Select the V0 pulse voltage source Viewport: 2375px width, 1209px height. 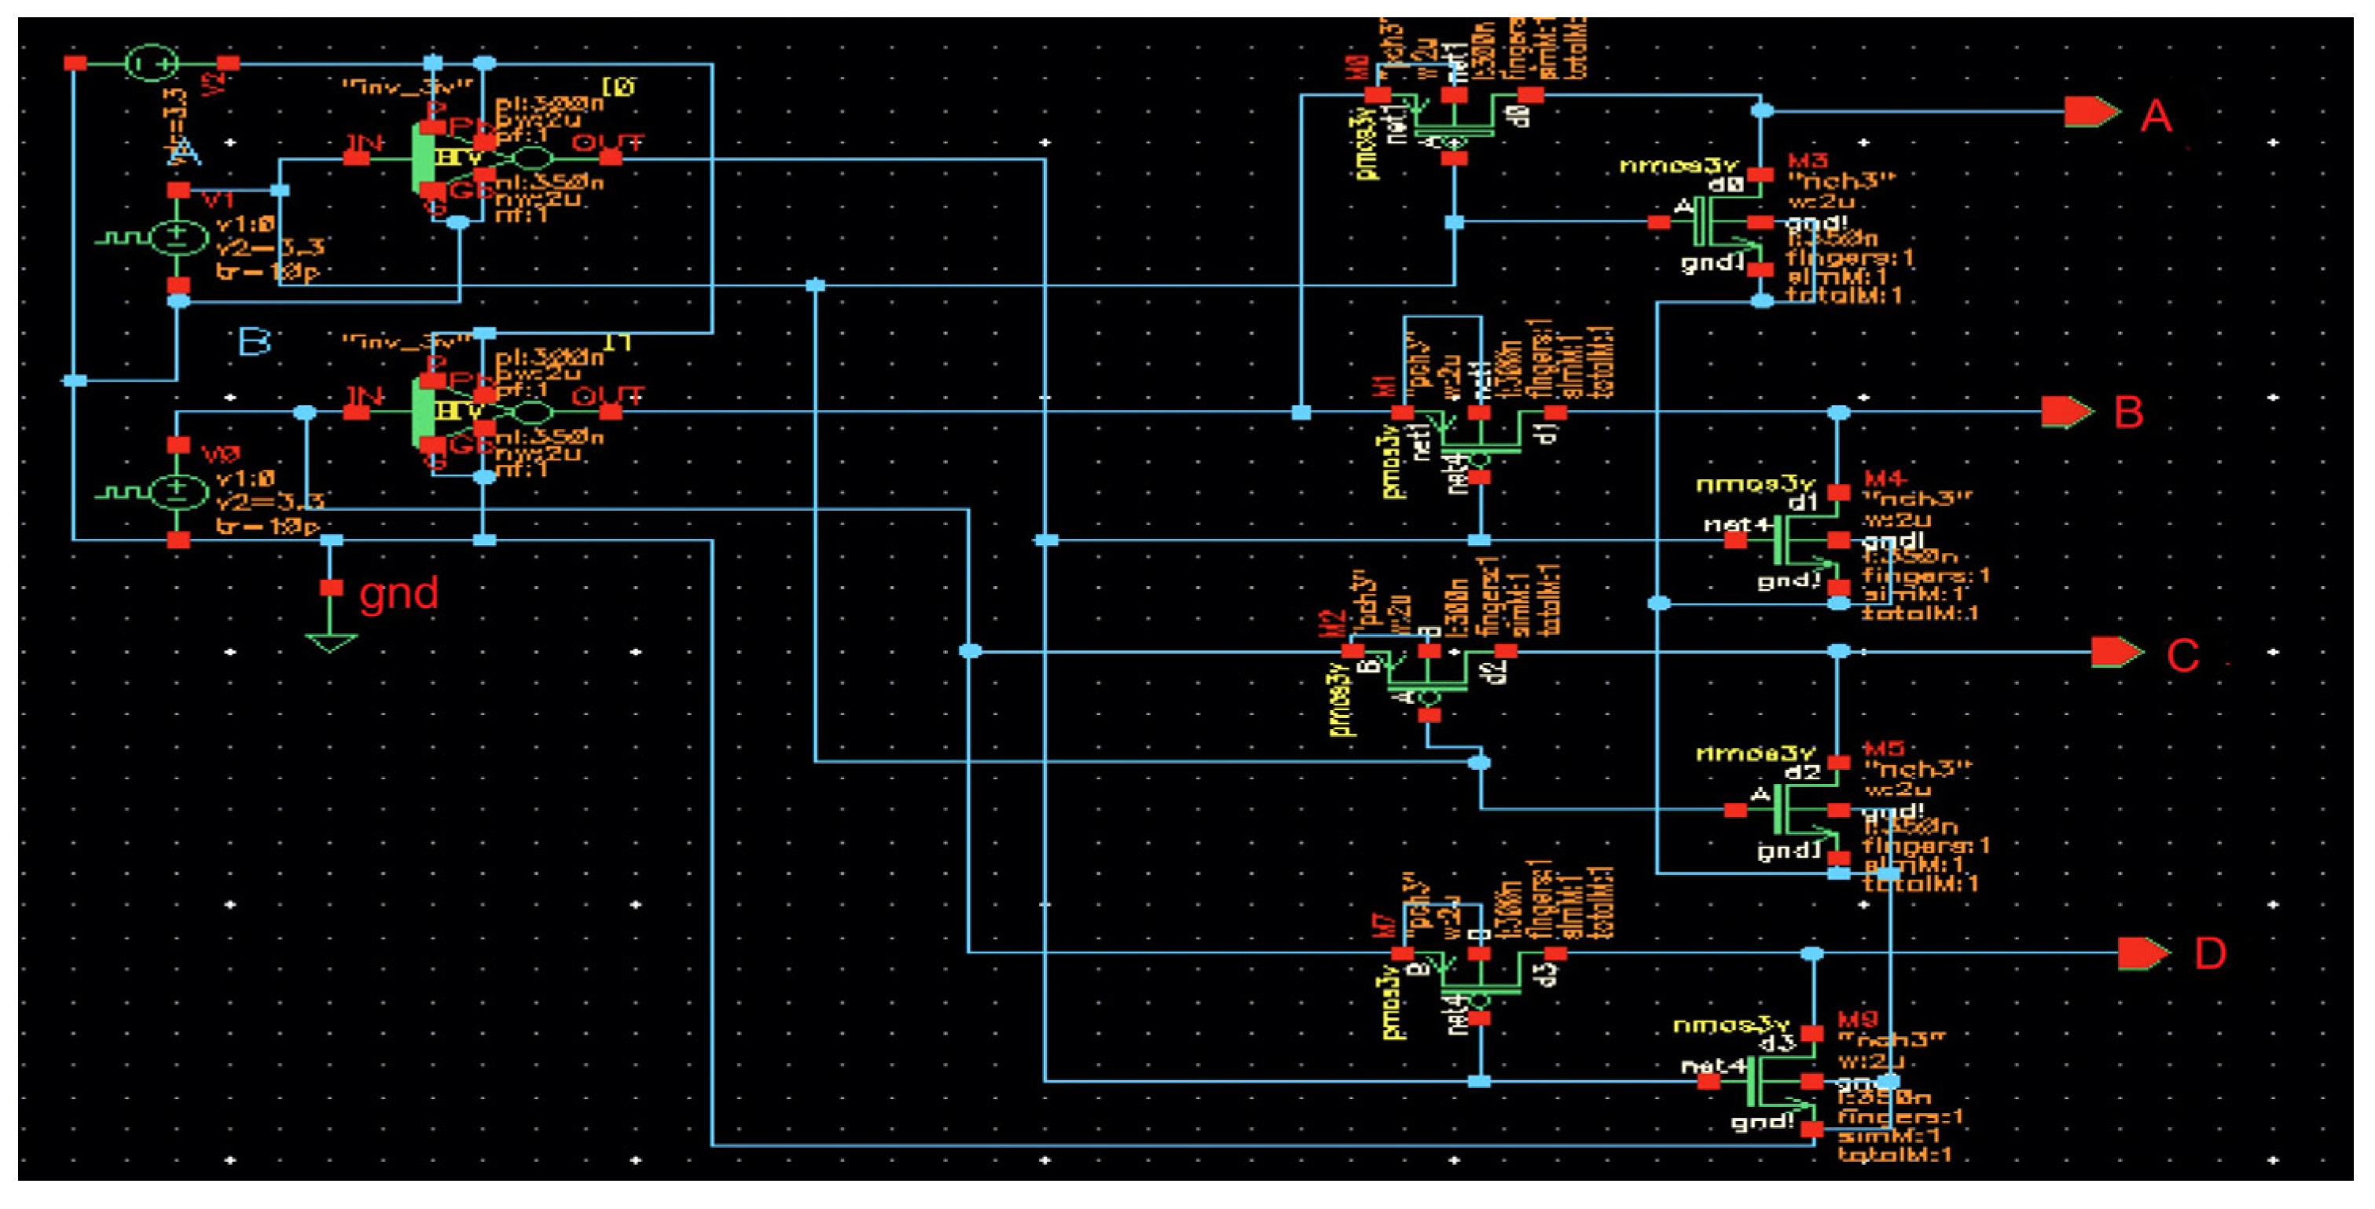178,491
